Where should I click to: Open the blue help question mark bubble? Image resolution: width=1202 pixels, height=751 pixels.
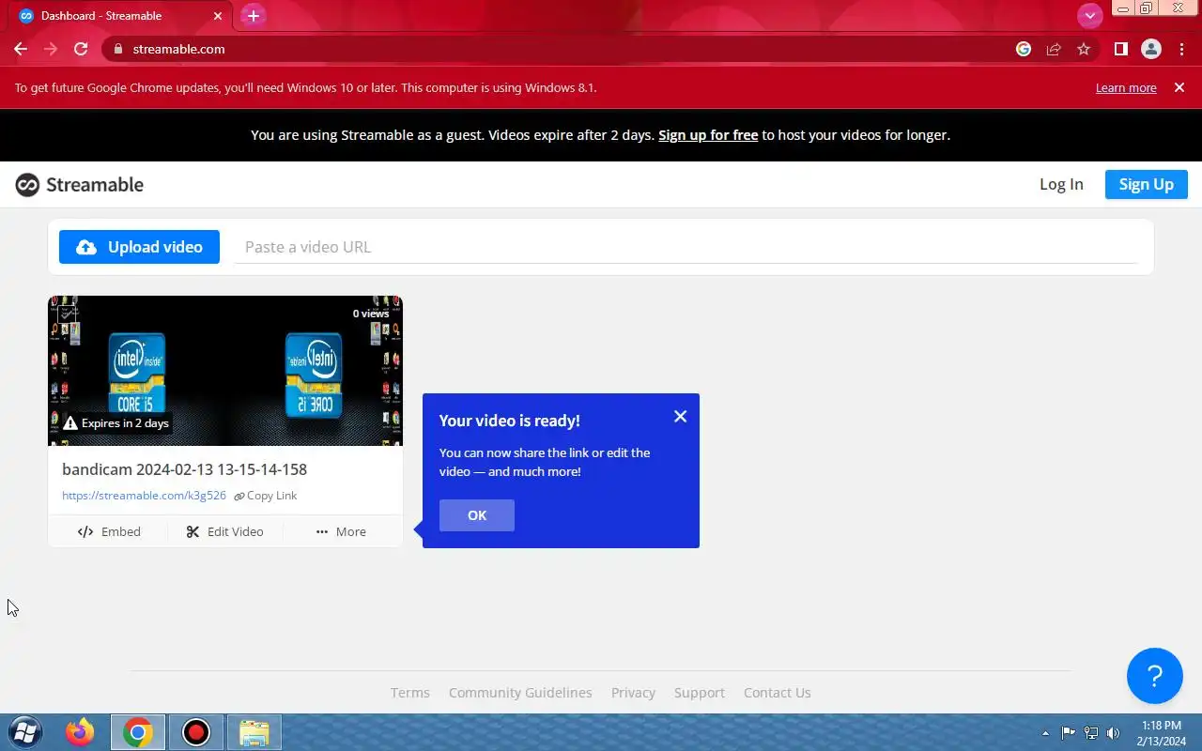(x=1155, y=676)
